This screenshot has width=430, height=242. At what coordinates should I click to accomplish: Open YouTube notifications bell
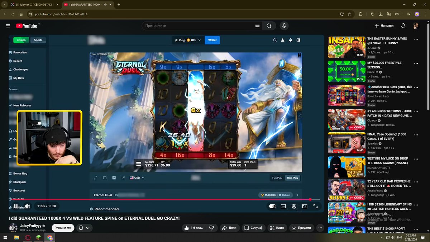point(403,26)
